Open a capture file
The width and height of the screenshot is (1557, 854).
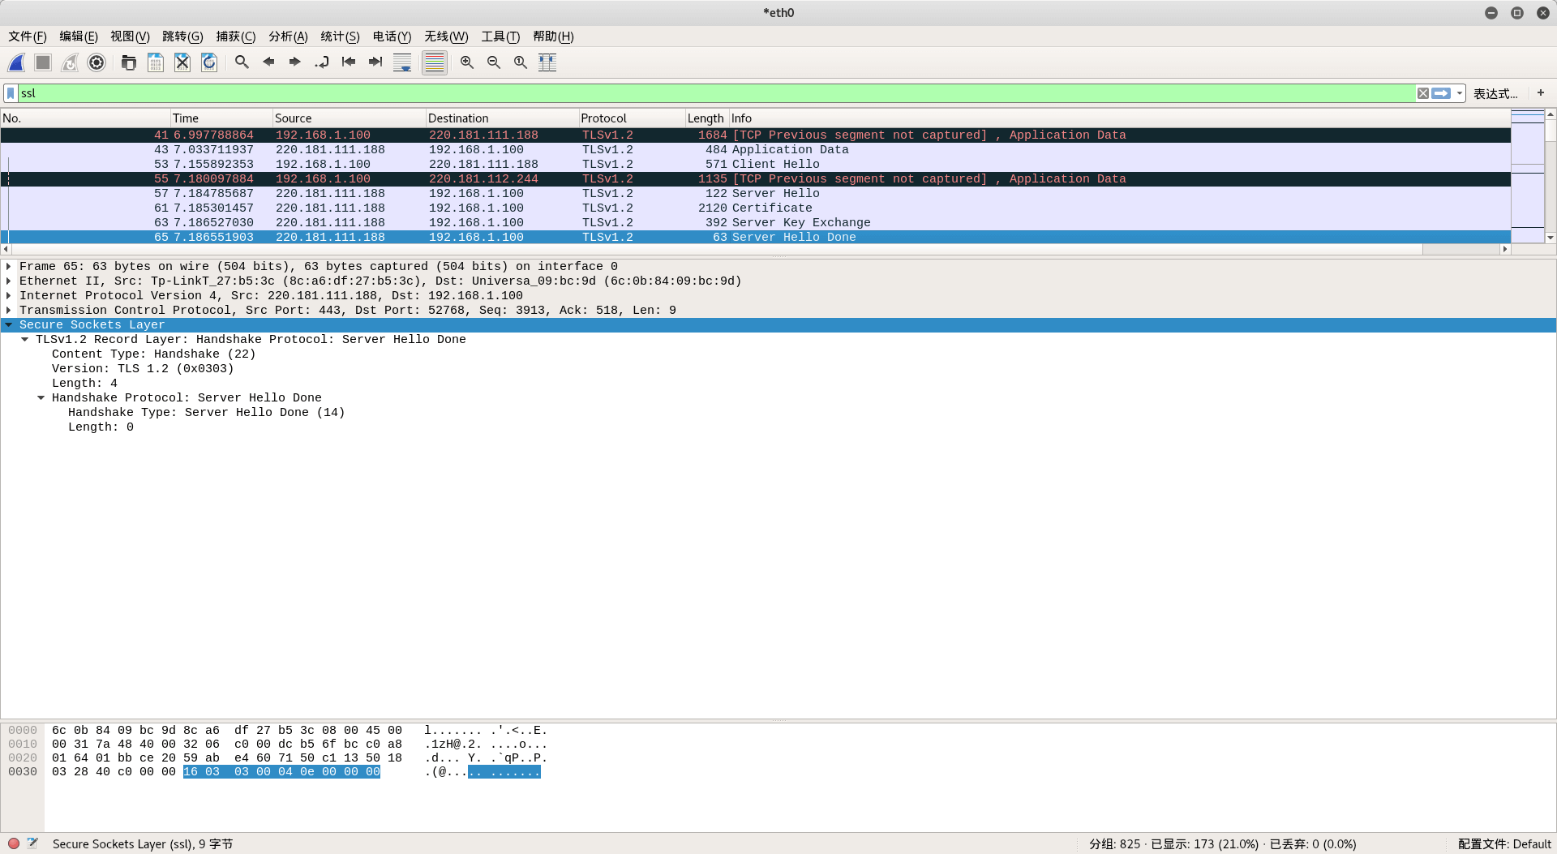tap(128, 62)
